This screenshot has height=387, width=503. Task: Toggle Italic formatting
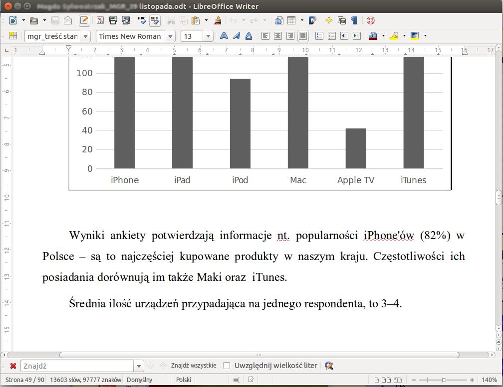pyautogui.click(x=237, y=36)
